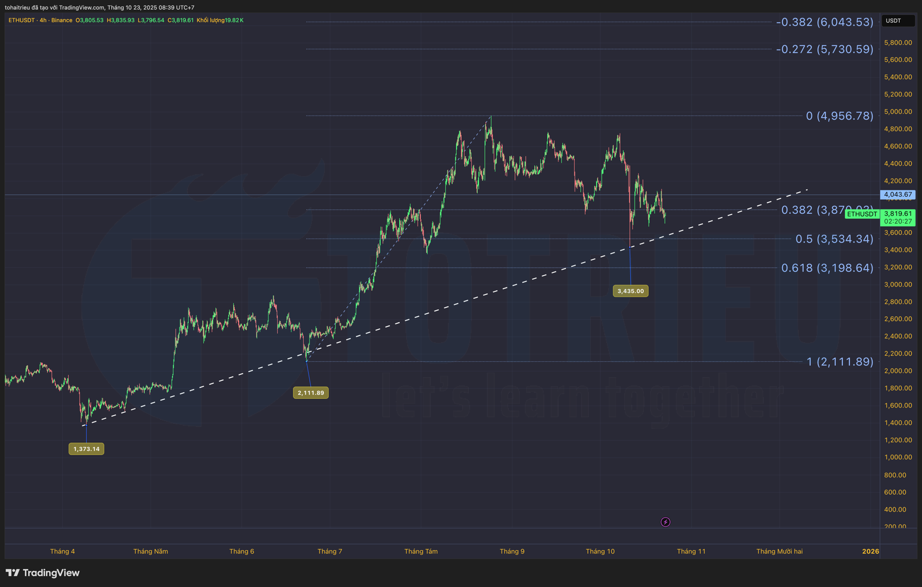The height and width of the screenshot is (587, 922).
Task: Click the purple lightning bolt event icon
Action: (665, 522)
